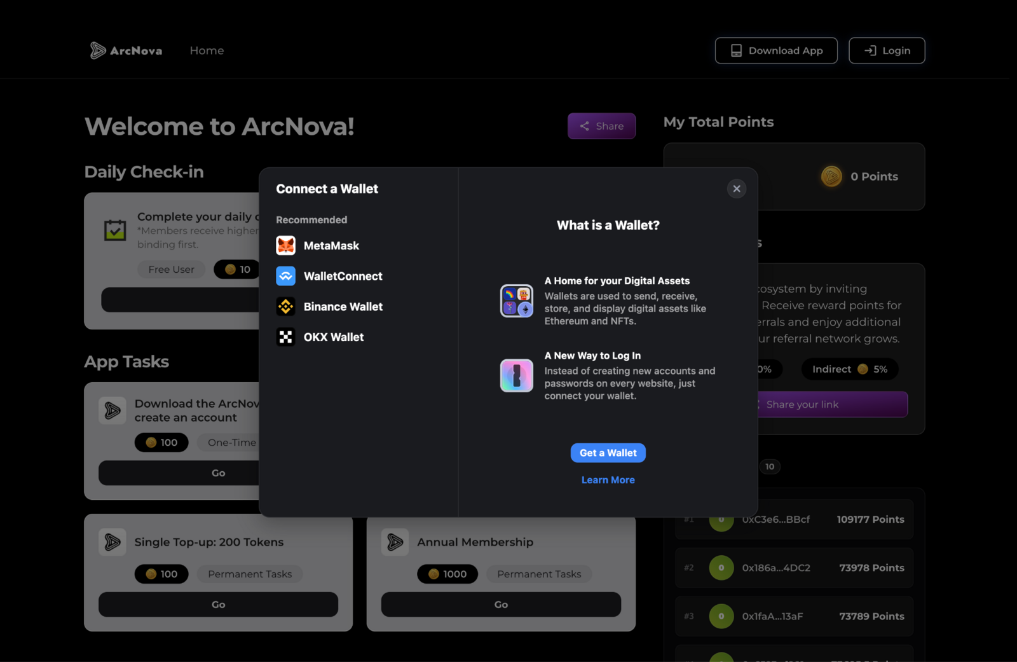Click the daily check-in calendar icon

(x=115, y=230)
